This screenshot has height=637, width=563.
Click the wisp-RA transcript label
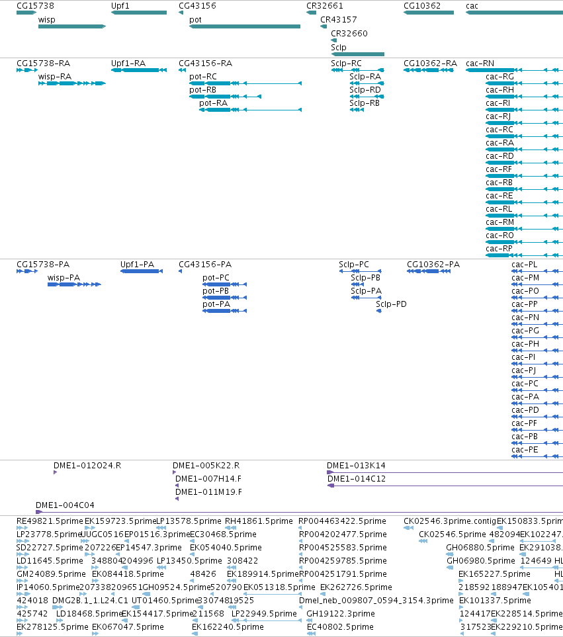[55, 76]
